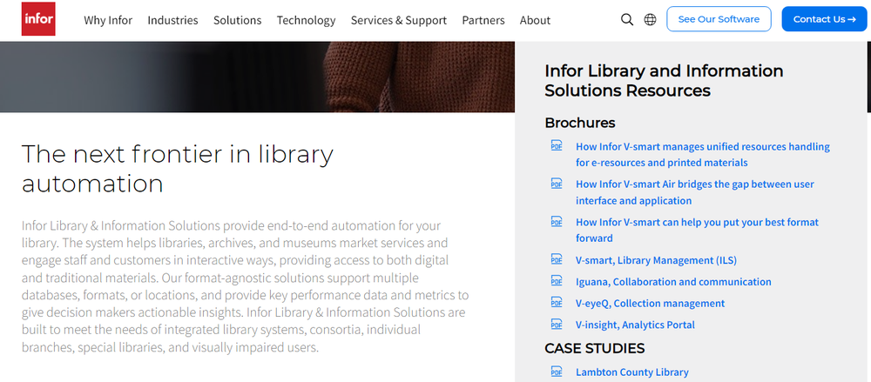Open V-eyeQ, Collection management link
This screenshot has height=382, width=871.
point(650,303)
